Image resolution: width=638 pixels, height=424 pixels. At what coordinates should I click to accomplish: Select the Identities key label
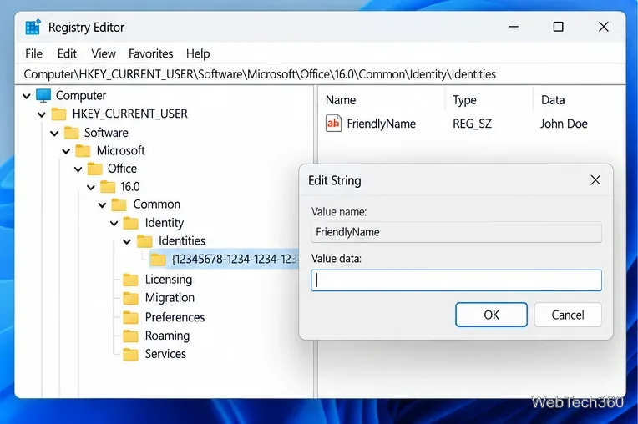click(182, 241)
